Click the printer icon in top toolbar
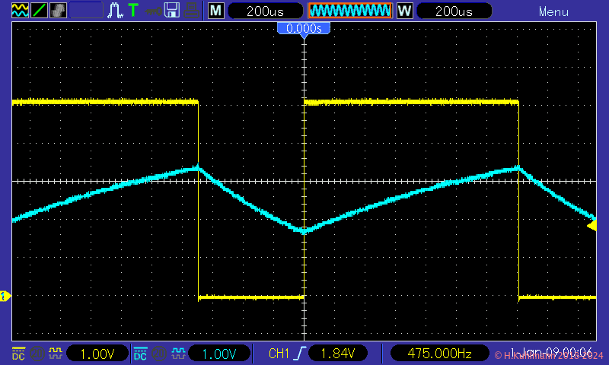The height and width of the screenshot is (365, 609). (192, 11)
